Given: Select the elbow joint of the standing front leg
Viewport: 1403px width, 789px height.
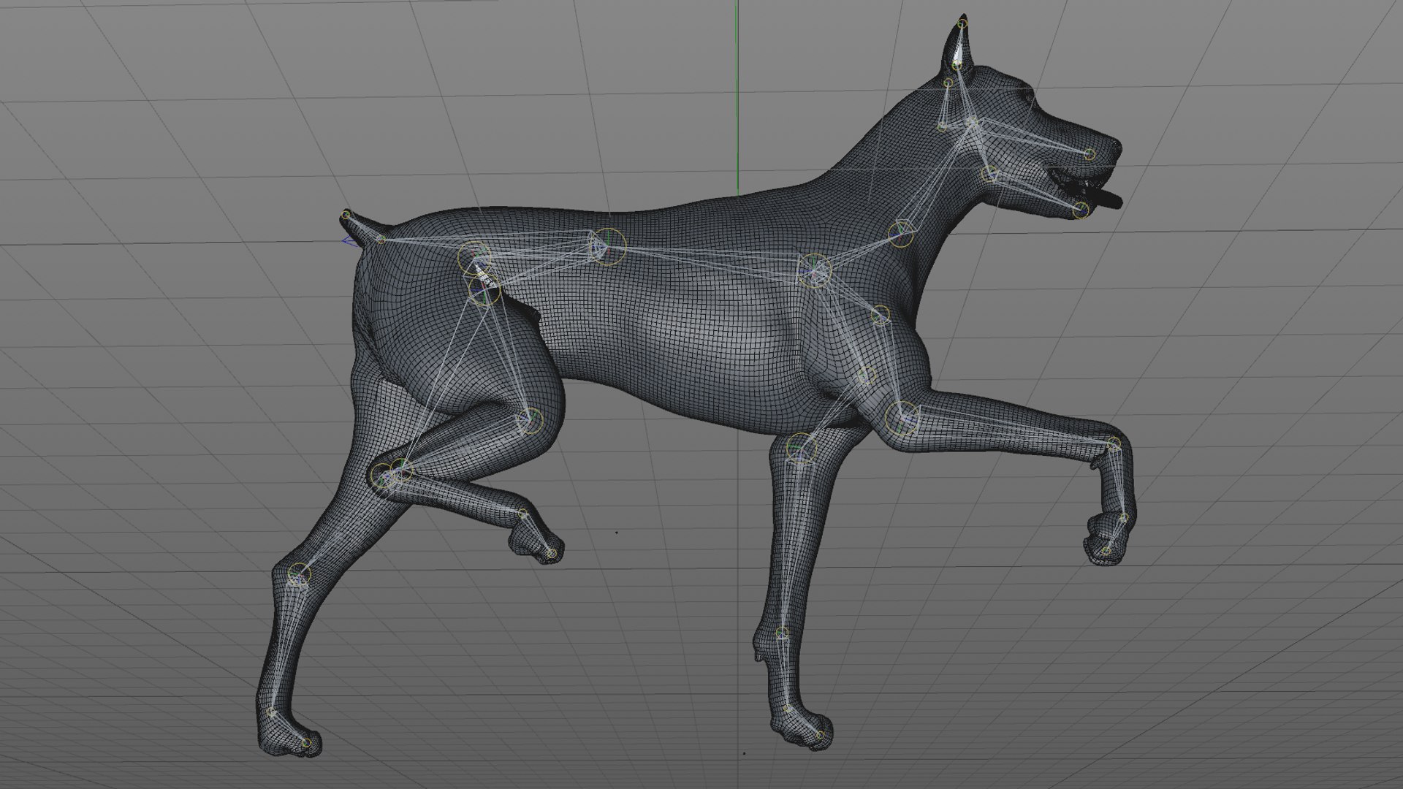Looking at the screenshot, I should (x=801, y=448).
